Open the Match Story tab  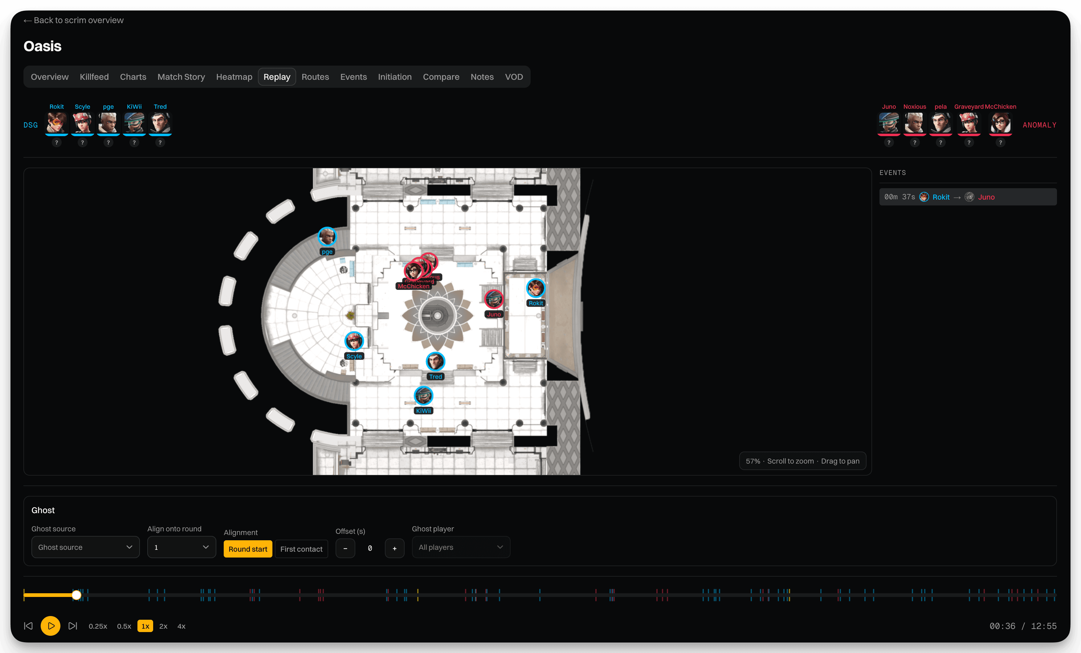pyautogui.click(x=181, y=77)
